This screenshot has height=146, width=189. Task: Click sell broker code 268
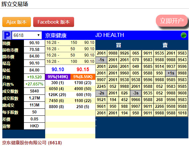[x=159, y=100]
